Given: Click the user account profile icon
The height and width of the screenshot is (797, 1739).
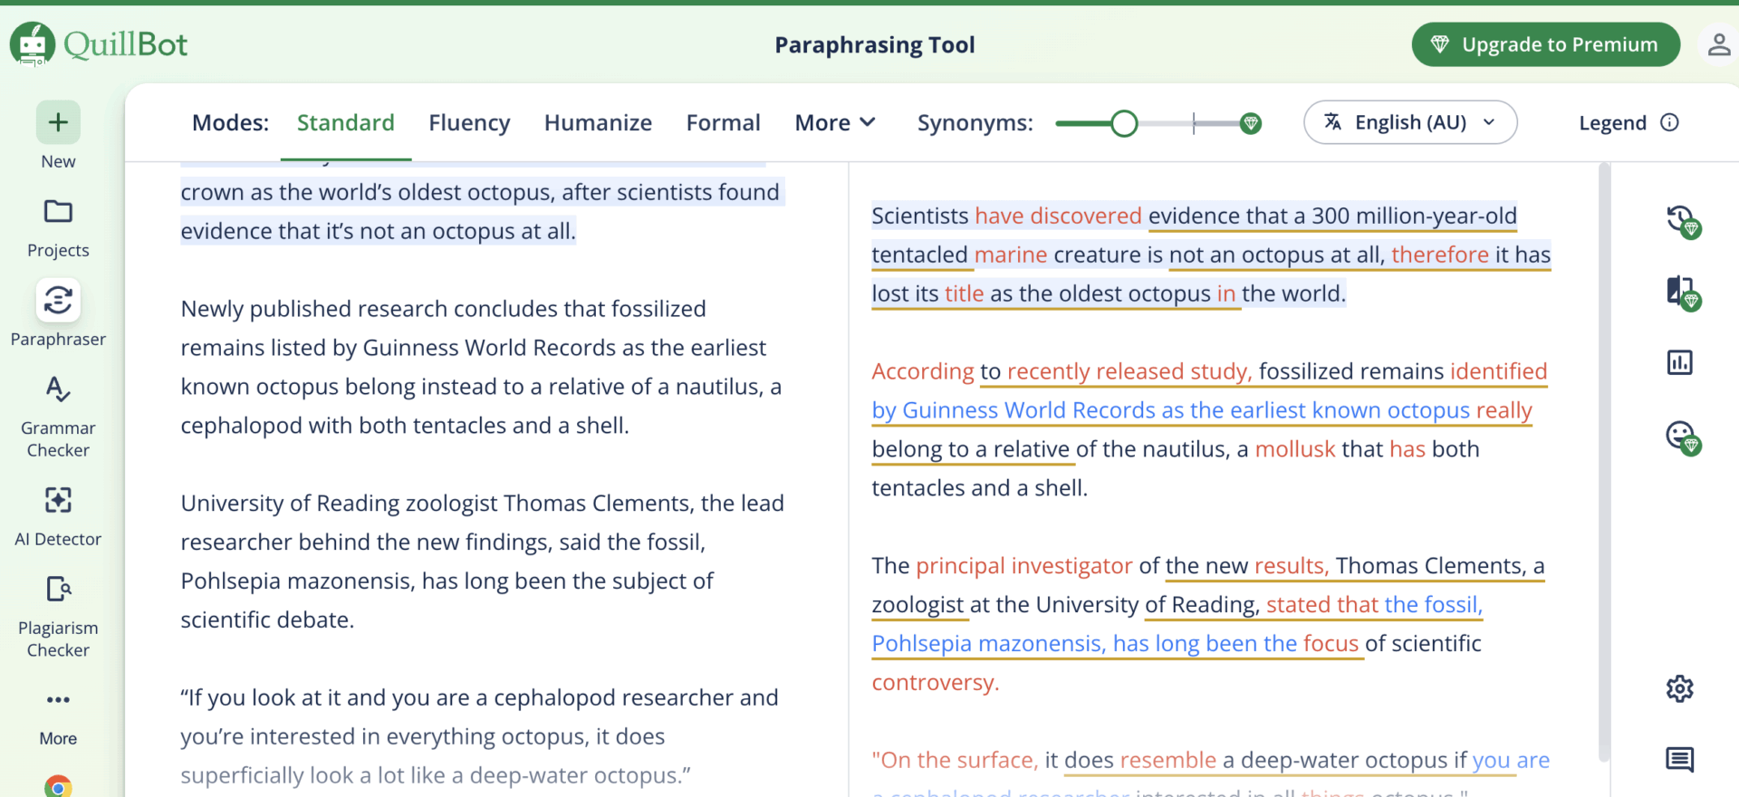Looking at the screenshot, I should 1718,45.
